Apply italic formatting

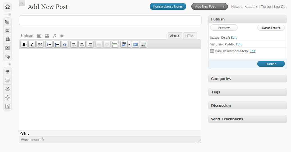coord(32,44)
